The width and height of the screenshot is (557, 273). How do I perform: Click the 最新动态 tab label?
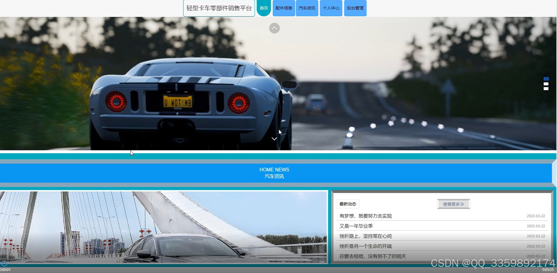[348, 204]
